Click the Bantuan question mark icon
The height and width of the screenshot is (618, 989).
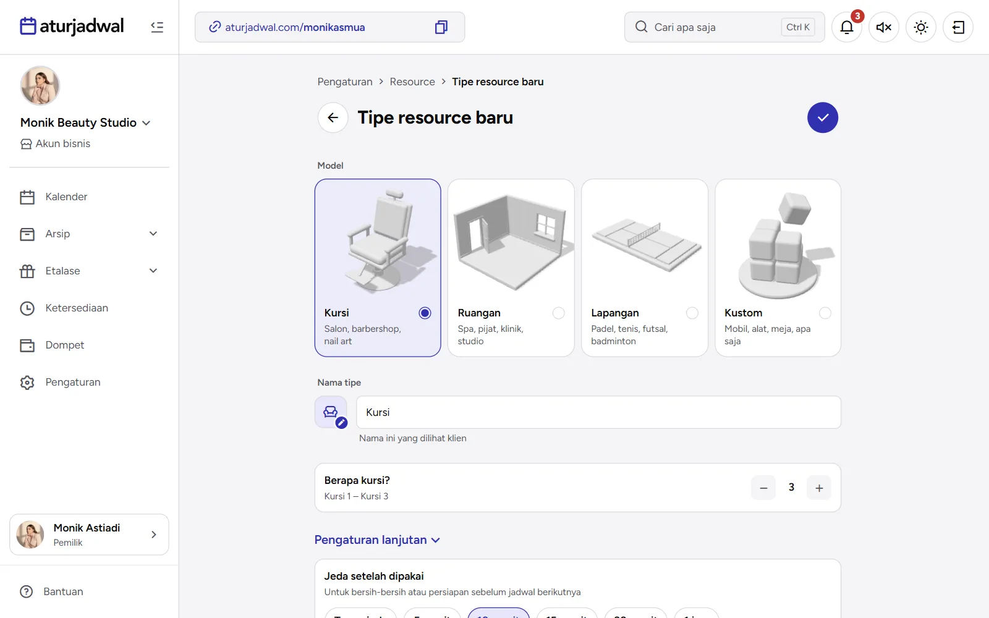(x=27, y=591)
